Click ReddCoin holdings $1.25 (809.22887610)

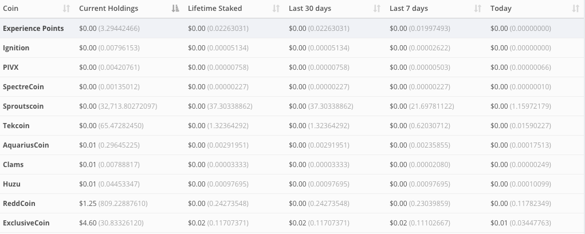click(x=113, y=204)
